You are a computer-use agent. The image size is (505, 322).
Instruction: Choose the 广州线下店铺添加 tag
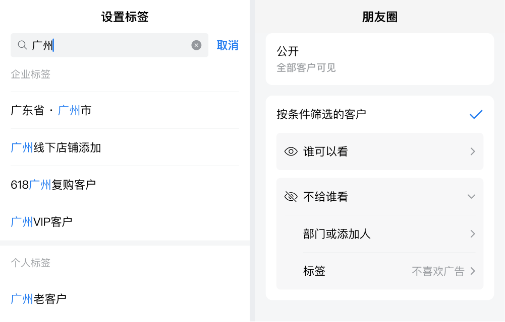[56, 147]
